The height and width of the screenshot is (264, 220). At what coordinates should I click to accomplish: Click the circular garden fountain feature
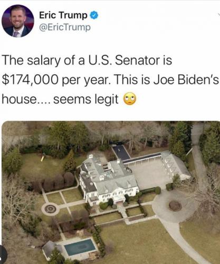coord(50,209)
